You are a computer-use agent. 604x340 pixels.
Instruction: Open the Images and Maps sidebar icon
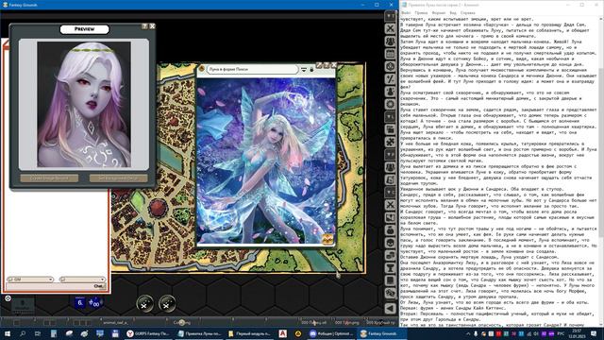point(390,218)
